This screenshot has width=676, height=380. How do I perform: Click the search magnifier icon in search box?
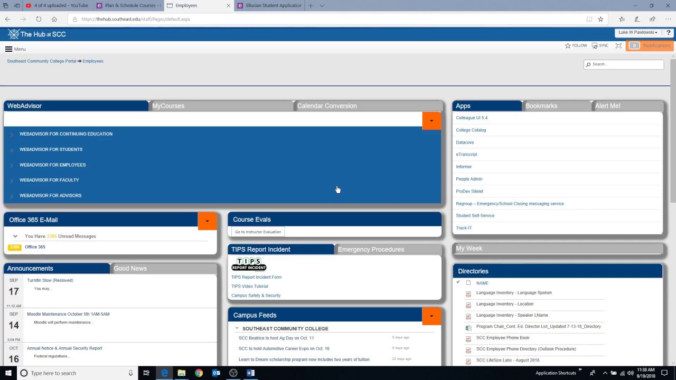(x=588, y=64)
